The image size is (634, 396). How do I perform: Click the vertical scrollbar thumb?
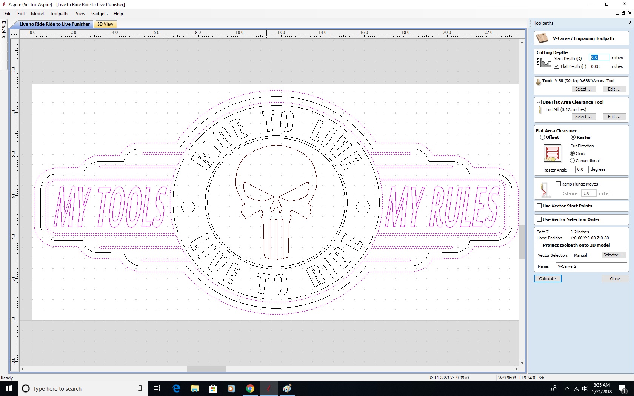(522, 242)
